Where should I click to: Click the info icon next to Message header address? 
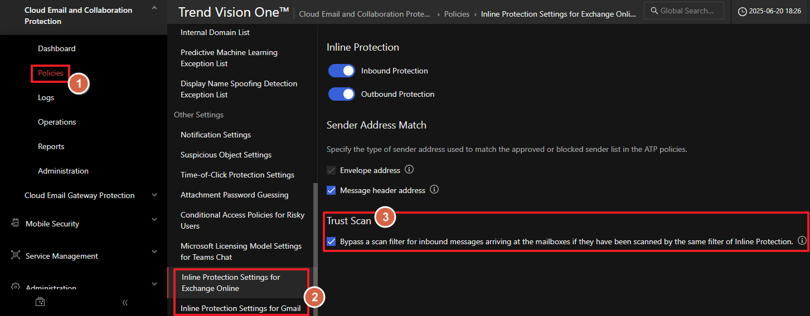tap(434, 190)
